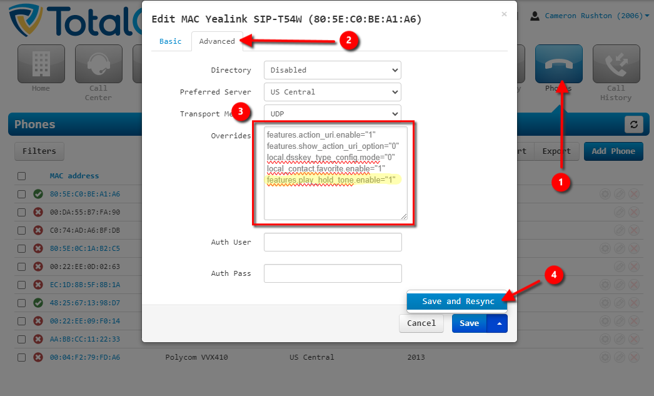This screenshot has width=654, height=396.
Task: Delete phone C0:74:AD:A6:BF:DB with X icon
Action: click(634, 230)
